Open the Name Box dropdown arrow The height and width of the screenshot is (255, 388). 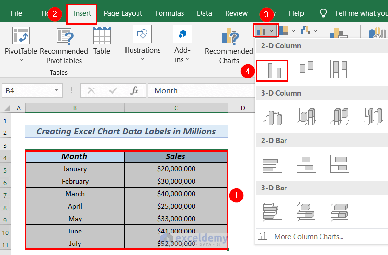click(57, 90)
